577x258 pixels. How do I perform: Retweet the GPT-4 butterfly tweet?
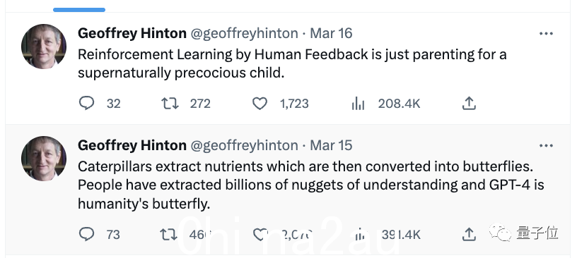(169, 234)
